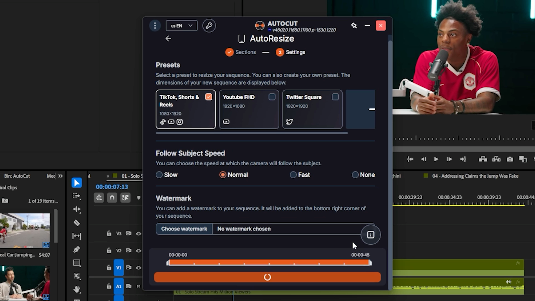Check the Twitter Square preset

click(335, 97)
